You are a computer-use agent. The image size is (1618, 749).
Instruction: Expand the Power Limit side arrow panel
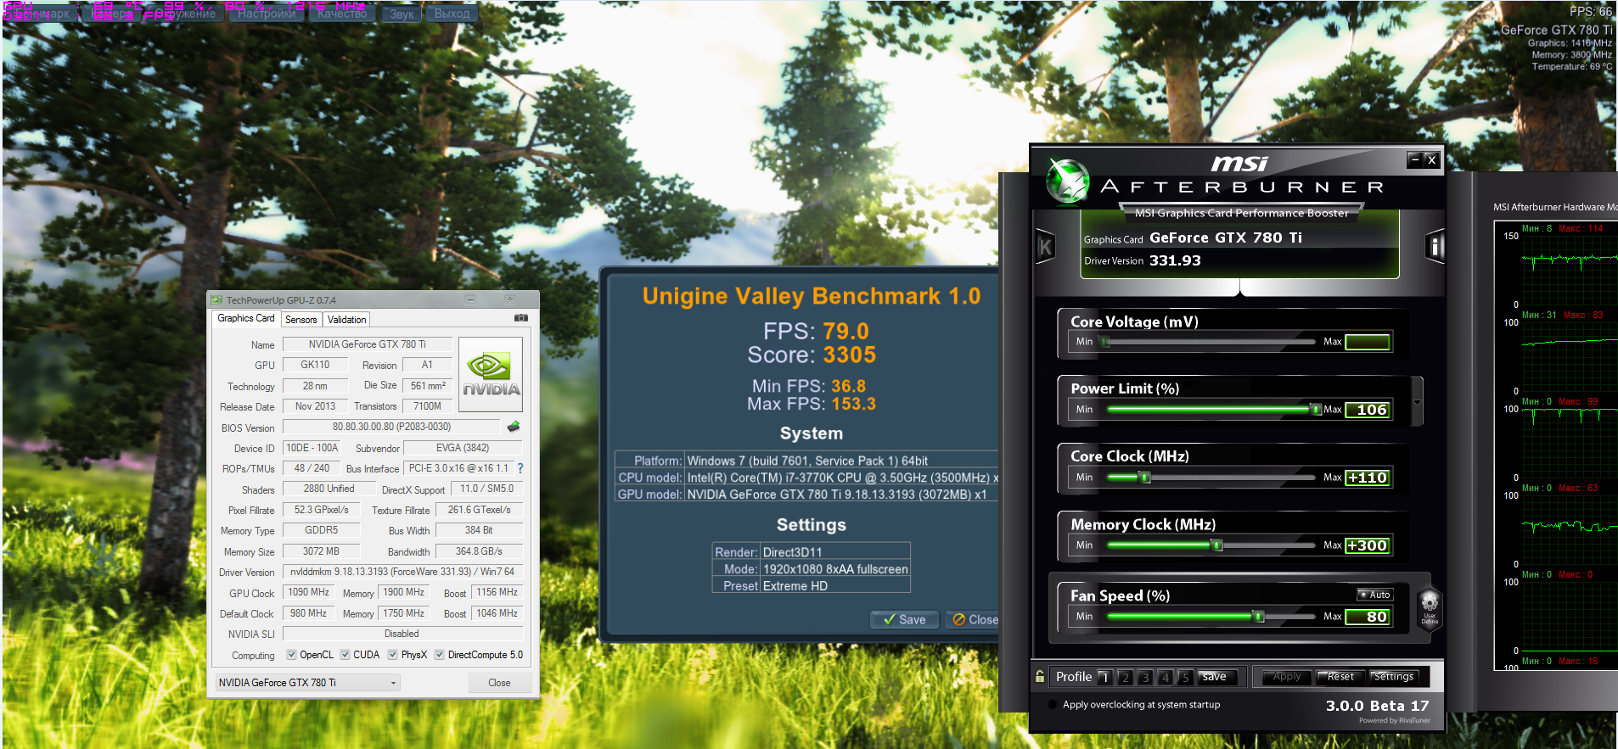click(1417, 402)
